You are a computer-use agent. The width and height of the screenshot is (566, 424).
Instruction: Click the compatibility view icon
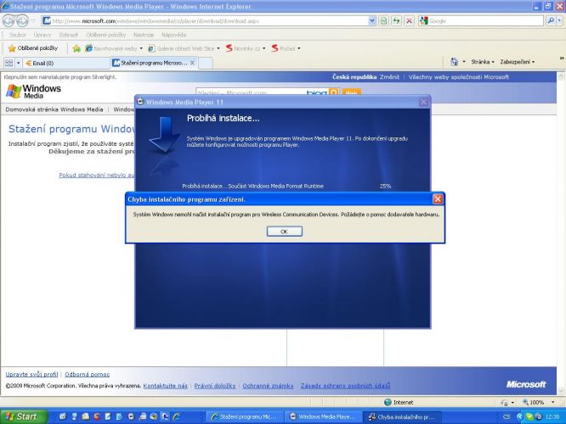384,21
